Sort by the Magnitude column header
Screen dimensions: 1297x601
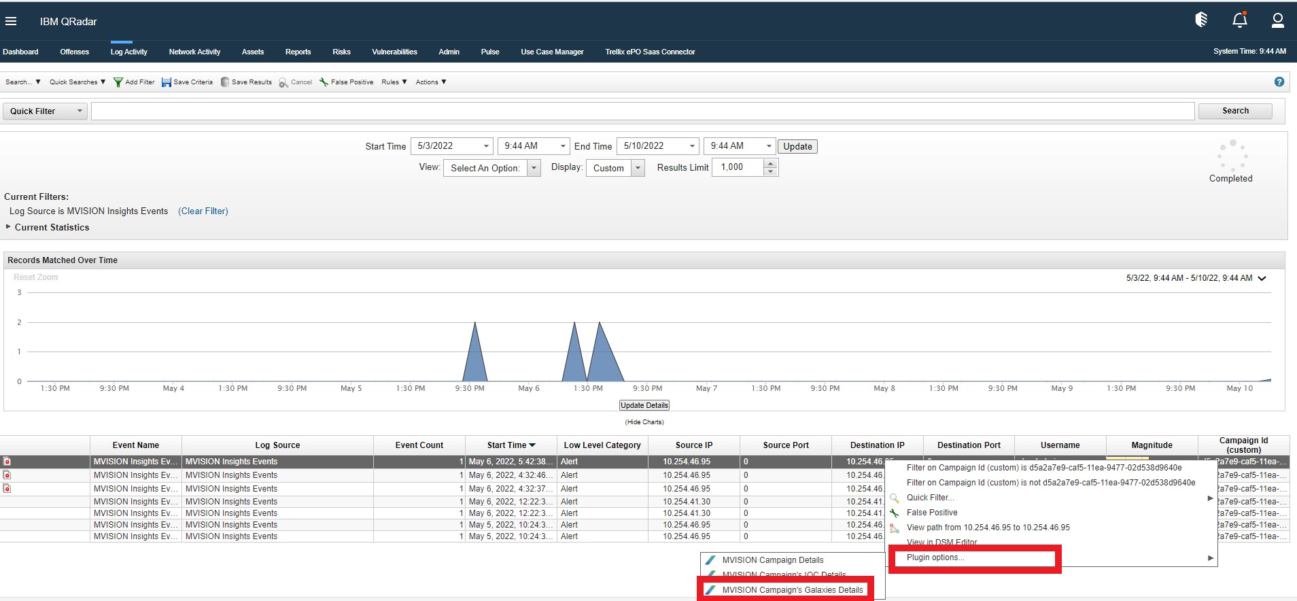pos(1152,445)
